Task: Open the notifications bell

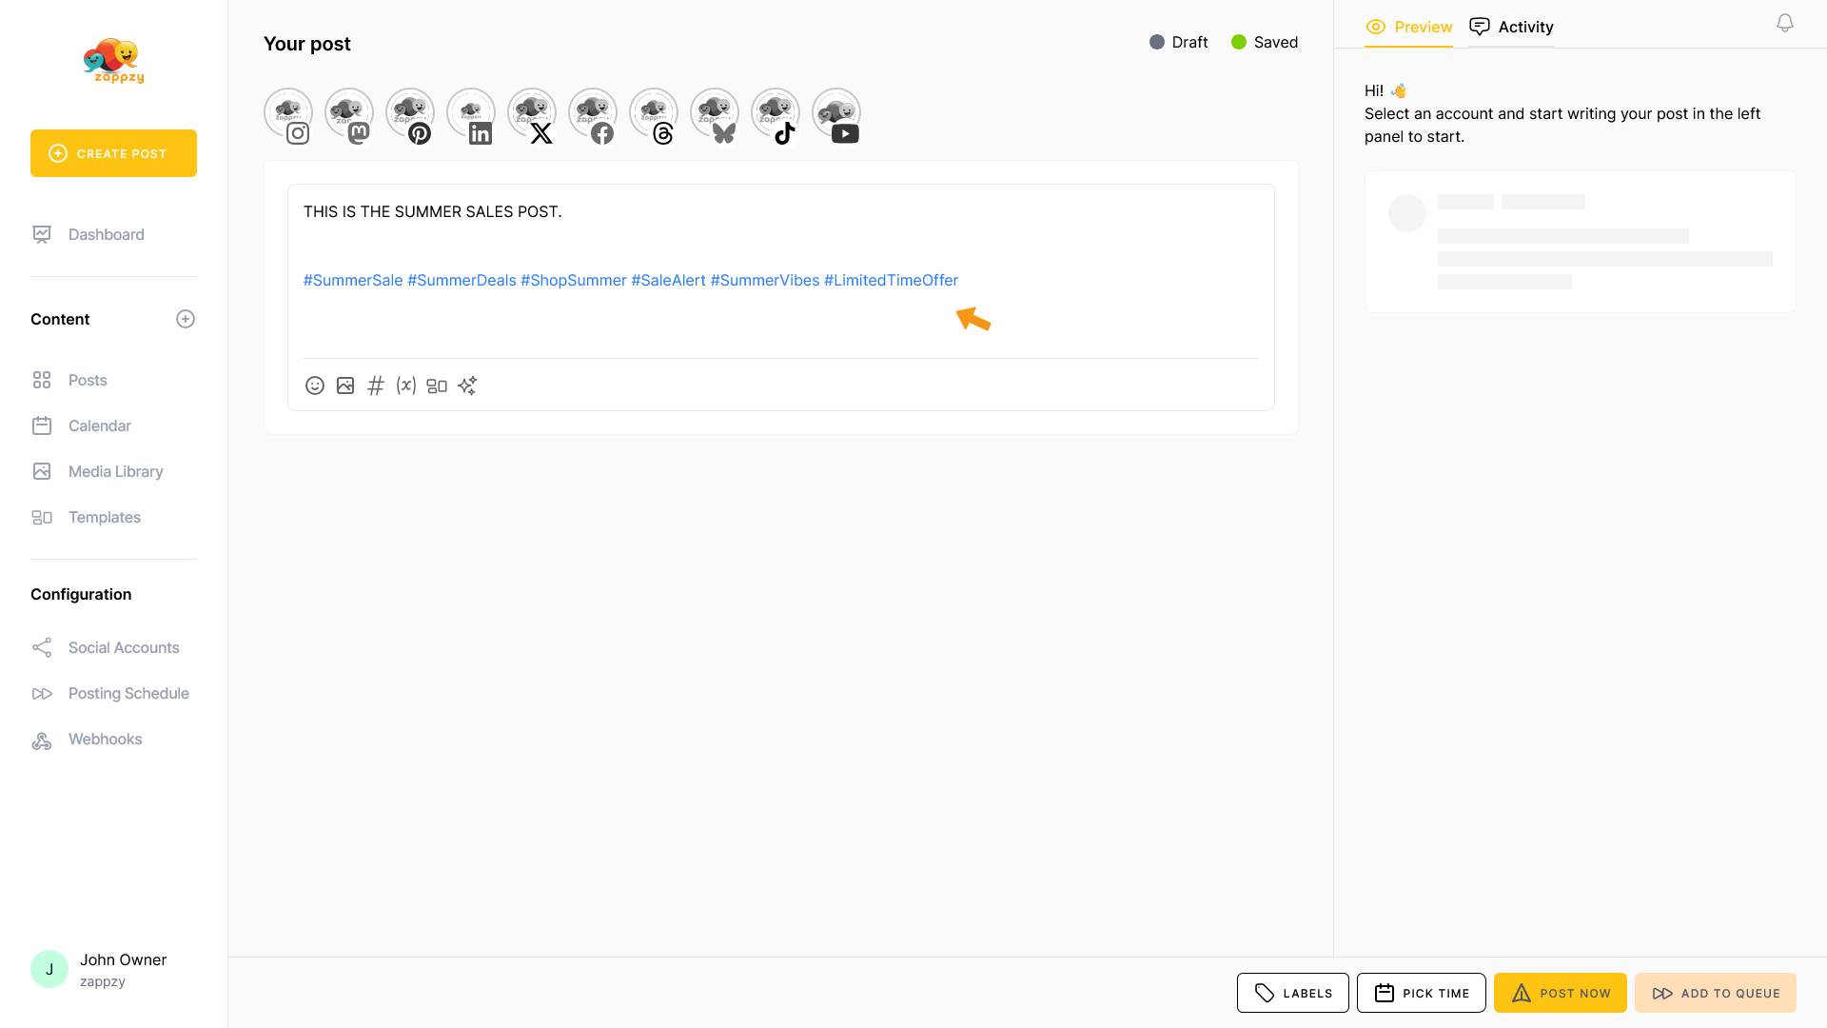Action: 1784,23
